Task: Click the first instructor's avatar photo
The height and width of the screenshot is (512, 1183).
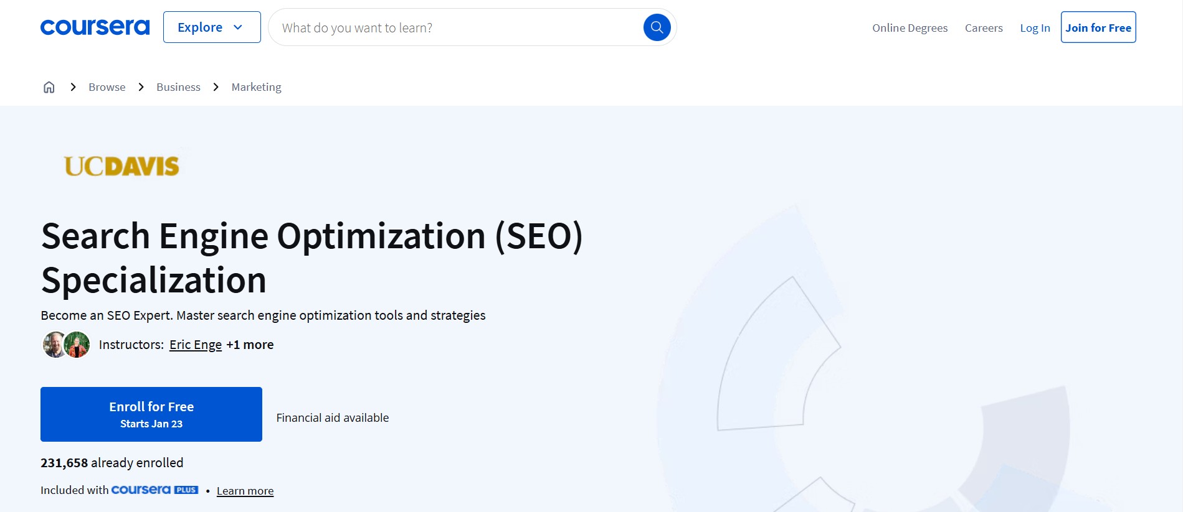Action: (54, 345)
